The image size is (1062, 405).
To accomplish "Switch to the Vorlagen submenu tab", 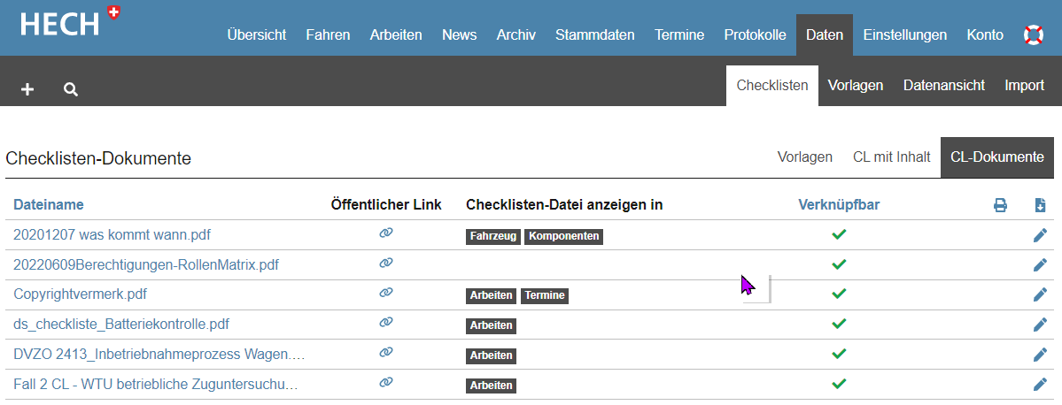I will pos(855,86).
